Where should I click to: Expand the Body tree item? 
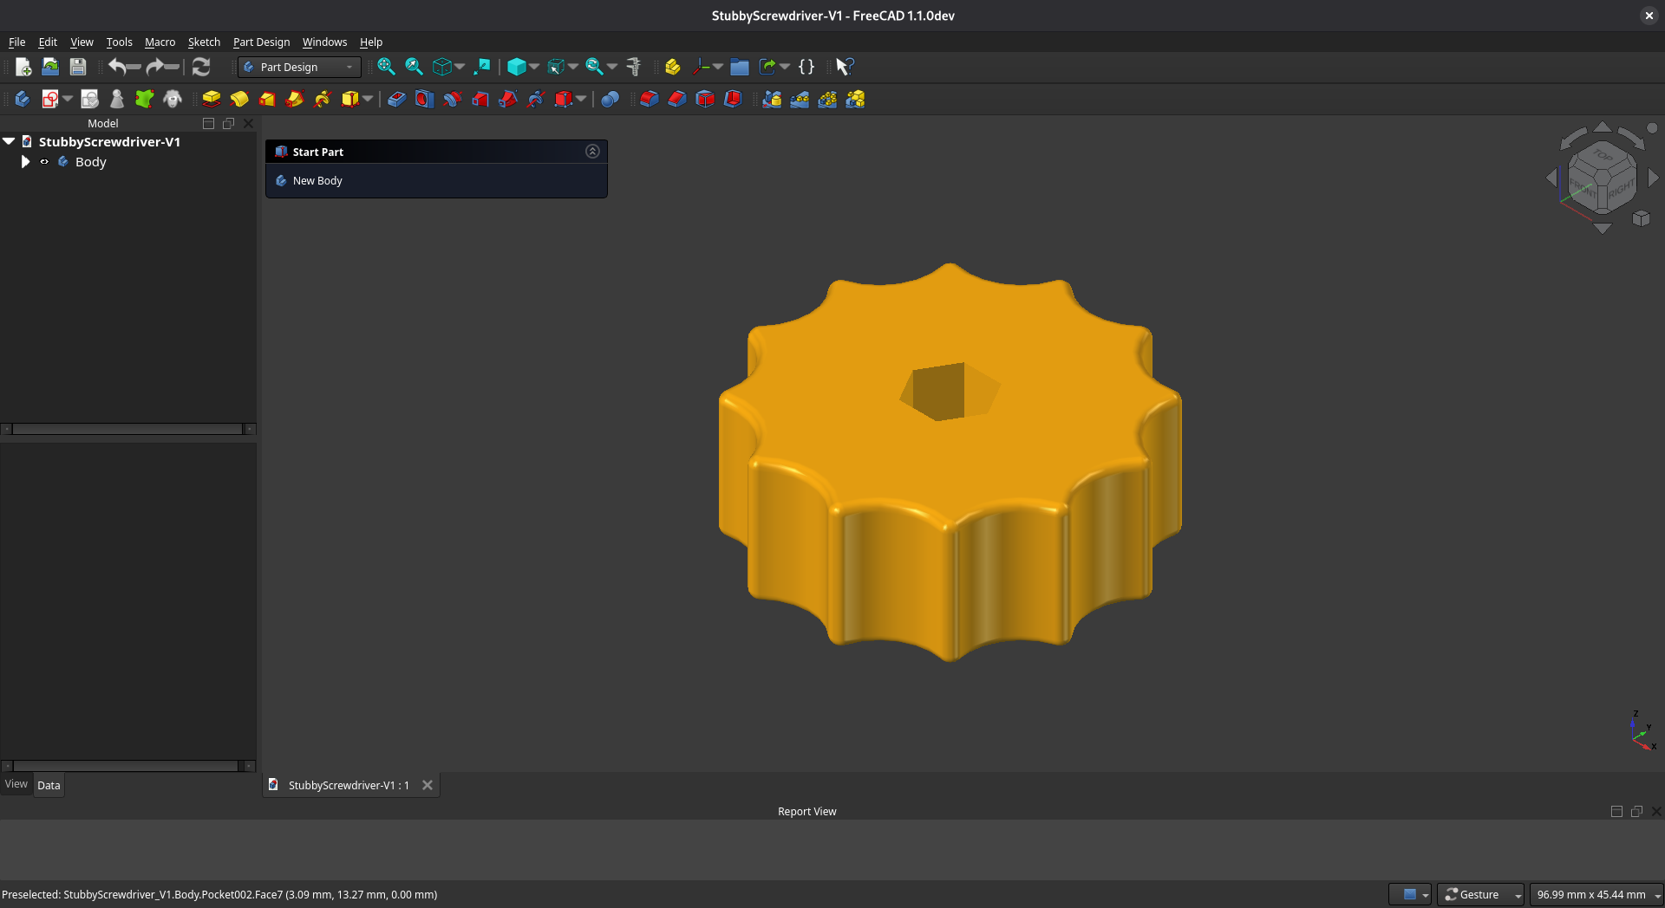(x=25, y=162)
